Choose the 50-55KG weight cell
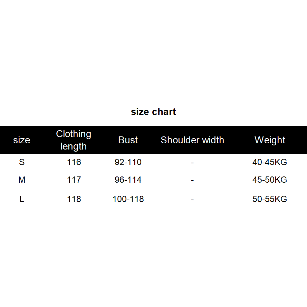The height and width of the screenshot is (307, 307). [x=270, y=199]
